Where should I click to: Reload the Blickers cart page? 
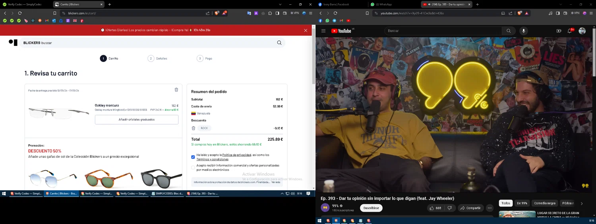[20, 13]
